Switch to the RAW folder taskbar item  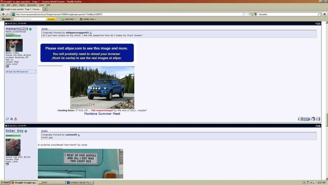(x=52, y=183)
